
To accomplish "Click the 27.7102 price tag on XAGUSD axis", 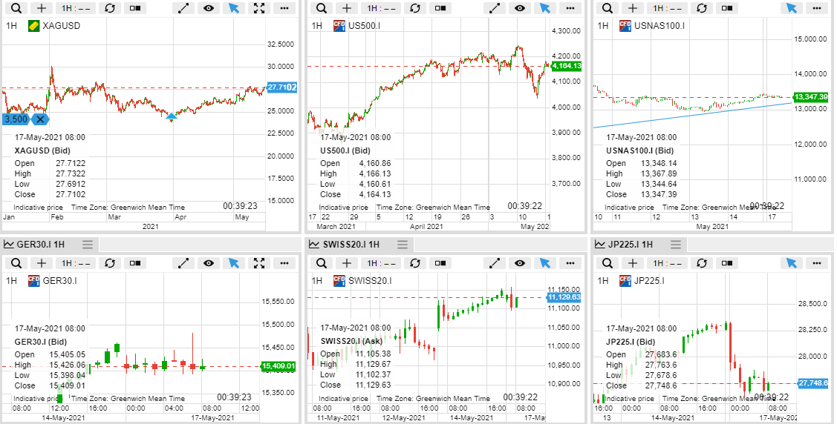I will (282, 87).
